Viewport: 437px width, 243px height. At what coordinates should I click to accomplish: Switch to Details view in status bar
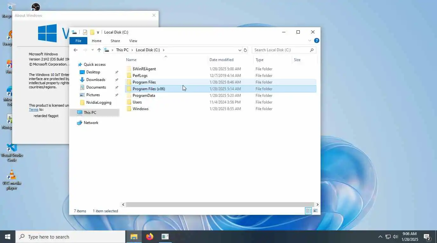click(308, 211)
